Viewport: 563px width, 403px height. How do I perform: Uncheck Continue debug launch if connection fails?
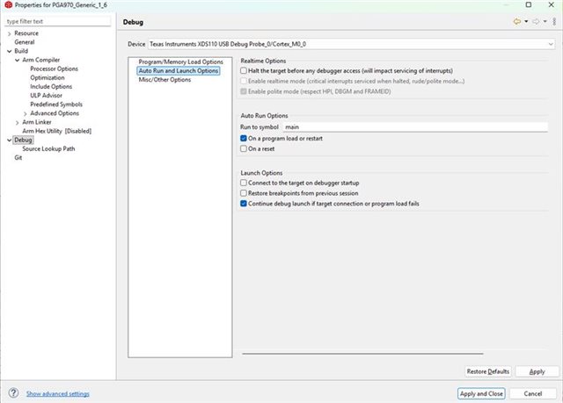click(x=244, y=204)
